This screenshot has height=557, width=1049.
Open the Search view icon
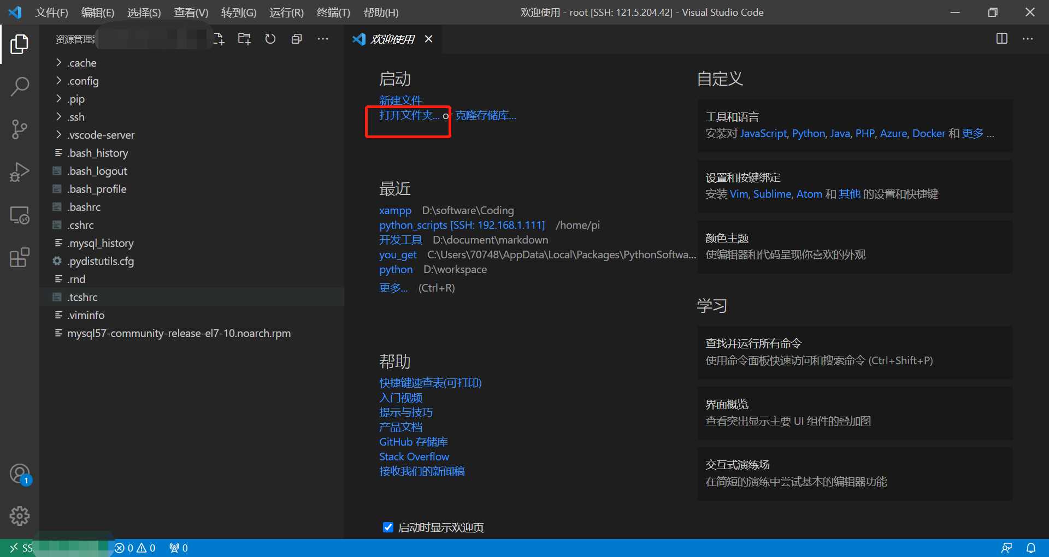pyautogui.click(x=20, y=86)
